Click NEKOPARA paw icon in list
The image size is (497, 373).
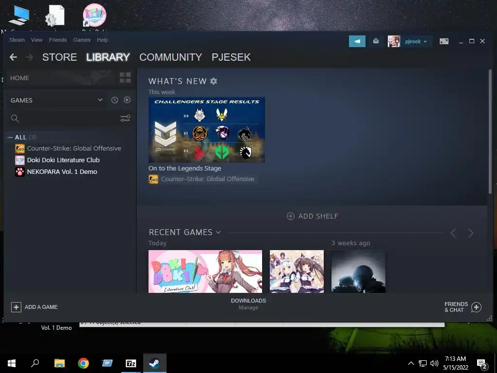coord(19,172)
